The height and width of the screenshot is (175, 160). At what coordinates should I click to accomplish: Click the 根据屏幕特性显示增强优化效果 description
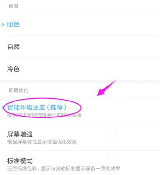coord(42,142)
